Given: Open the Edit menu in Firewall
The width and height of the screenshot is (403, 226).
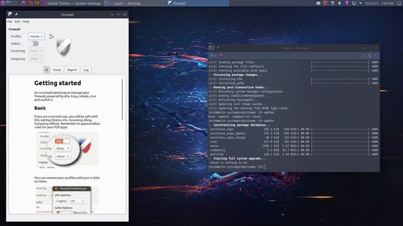Looking at the screenshot, I should 17,21.
